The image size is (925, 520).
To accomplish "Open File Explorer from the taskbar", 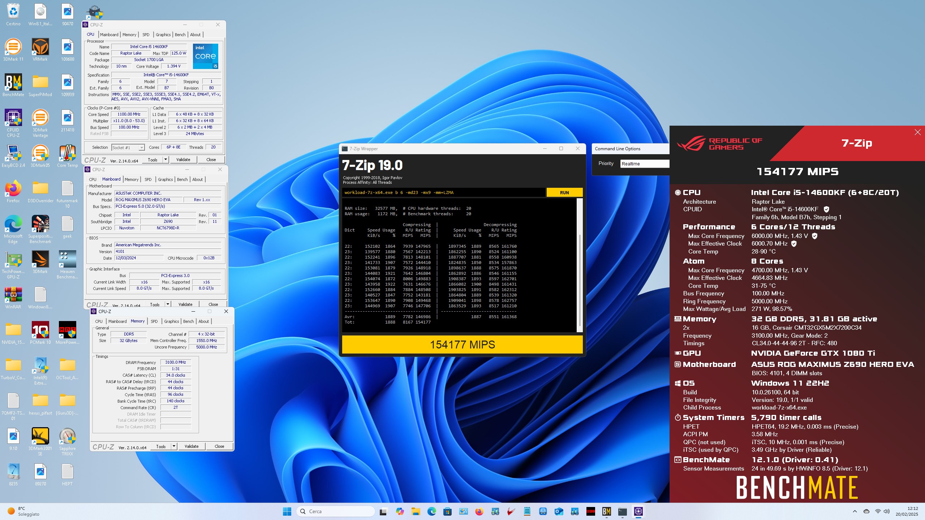I will (x=416, y=511).
